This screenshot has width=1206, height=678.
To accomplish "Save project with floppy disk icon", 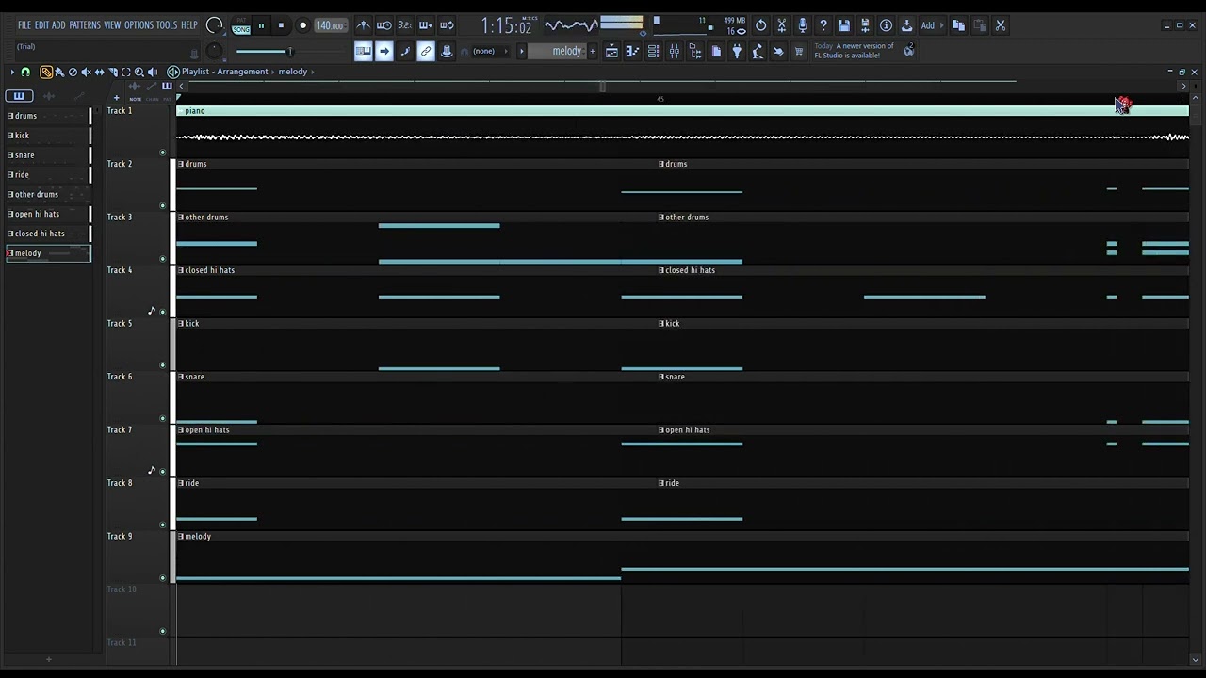I will pyautogui.click(x=844, y=25).
